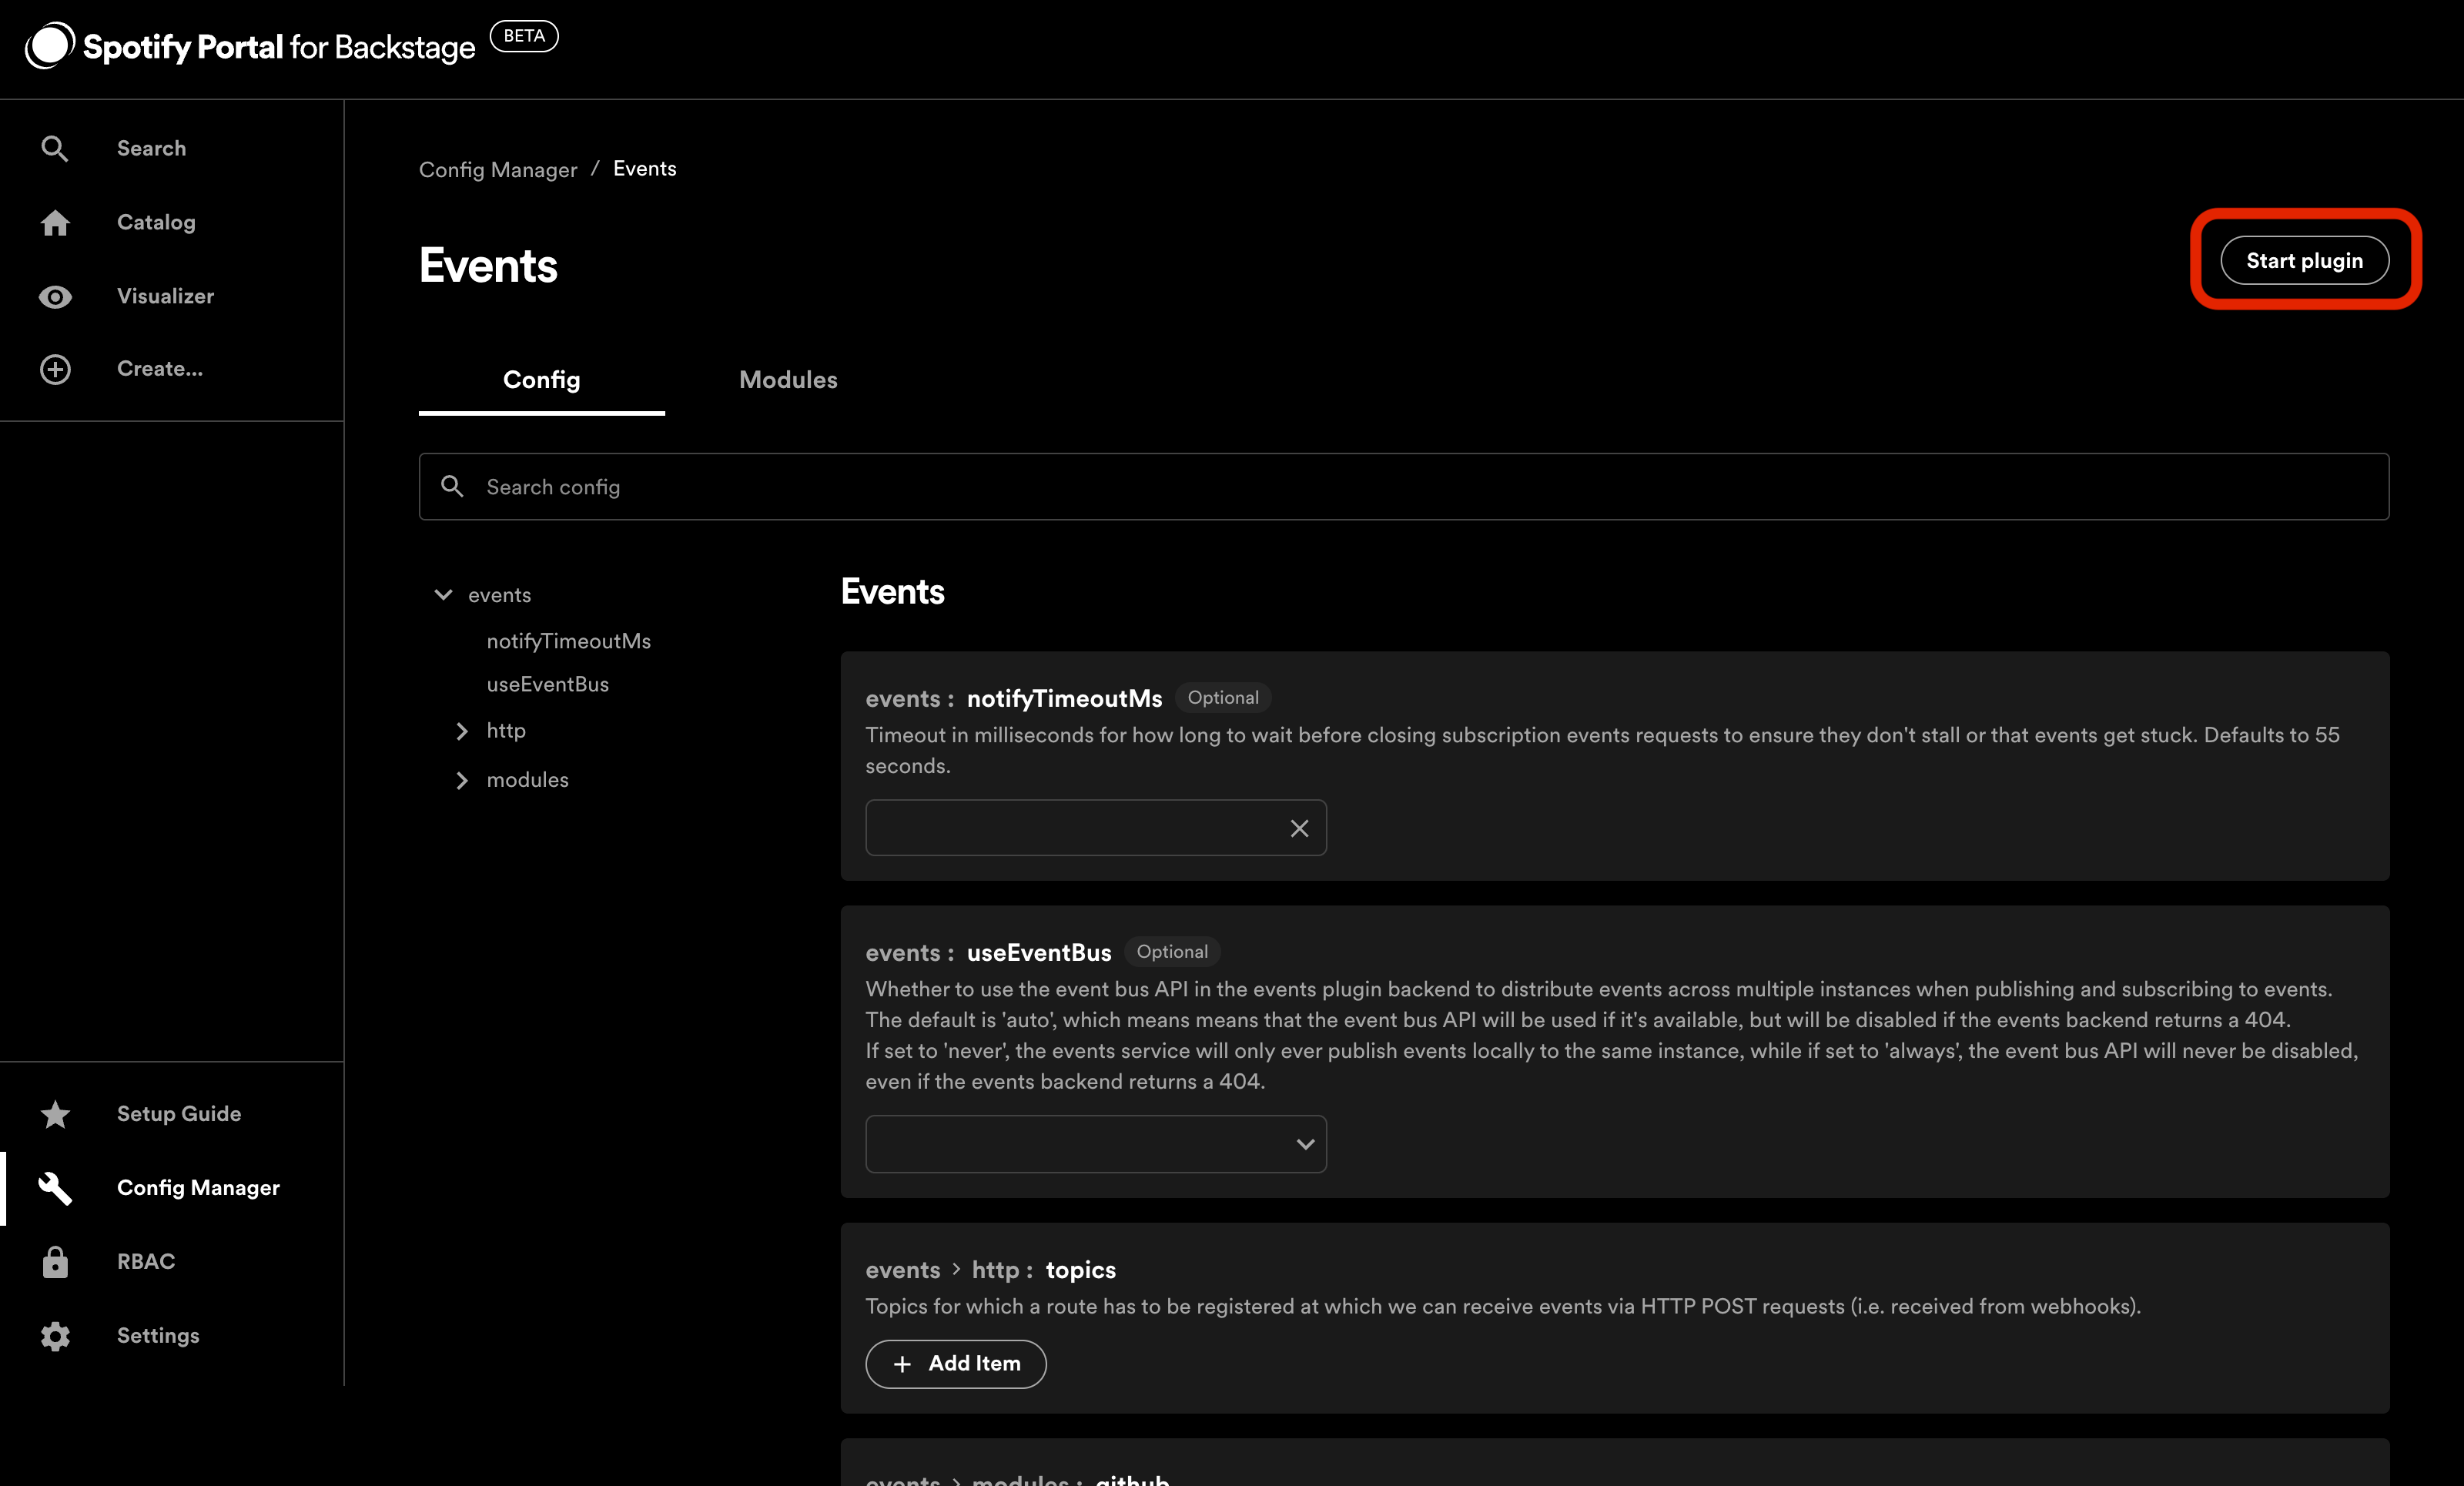Open the useEventBus dropdown
2464x1486 pixels.
pos(1096,1144)
